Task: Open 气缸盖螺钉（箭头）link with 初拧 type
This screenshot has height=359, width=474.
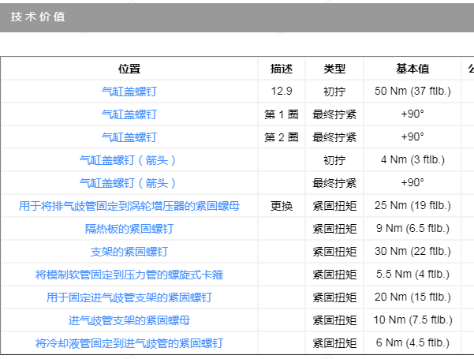Action: (129, 160)
